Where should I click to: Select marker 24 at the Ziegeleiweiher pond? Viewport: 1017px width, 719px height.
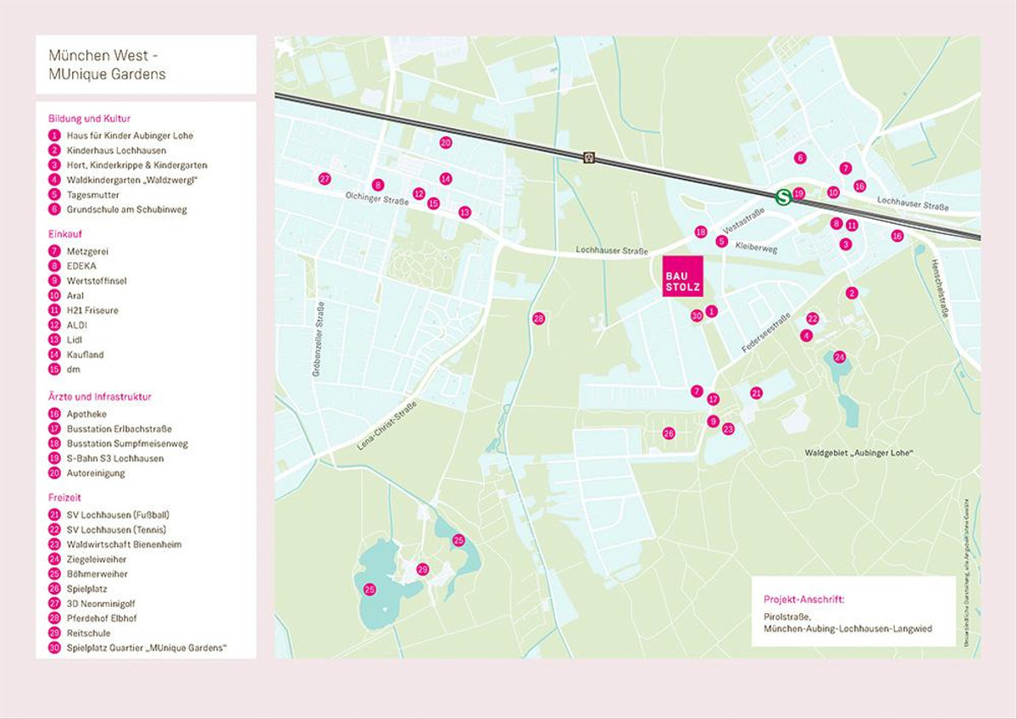[x=839, y=356]
